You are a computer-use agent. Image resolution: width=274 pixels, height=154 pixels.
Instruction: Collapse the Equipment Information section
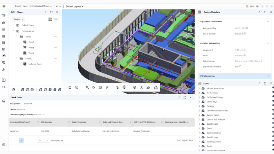(x=268, y=21)
